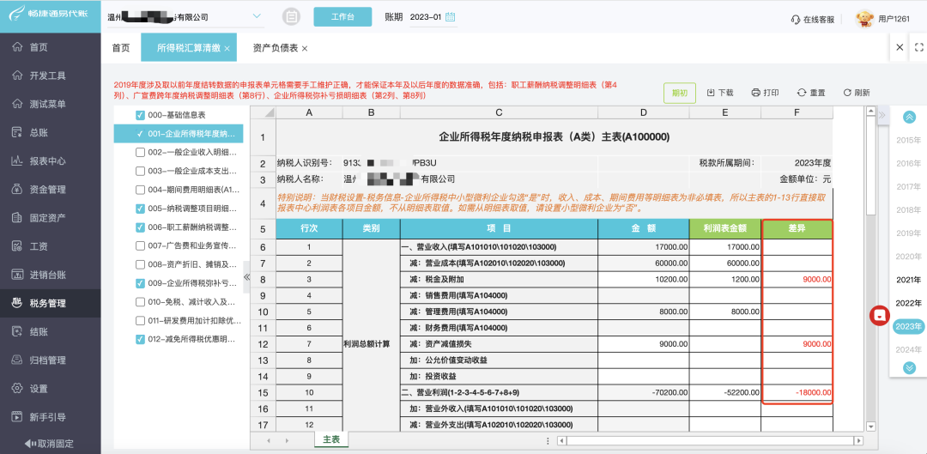Click the red floating message icon
This screenshot has height=454, width=927.
pos(880,315)
